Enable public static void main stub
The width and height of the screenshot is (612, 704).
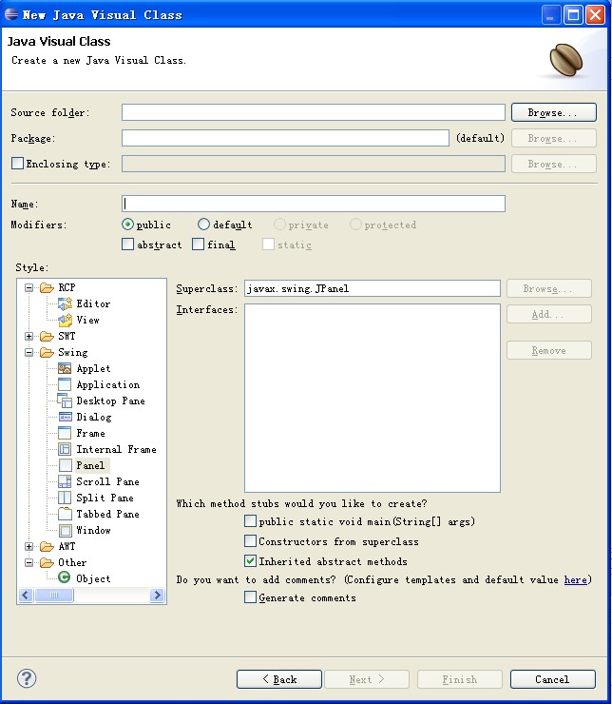coord(250,520)
